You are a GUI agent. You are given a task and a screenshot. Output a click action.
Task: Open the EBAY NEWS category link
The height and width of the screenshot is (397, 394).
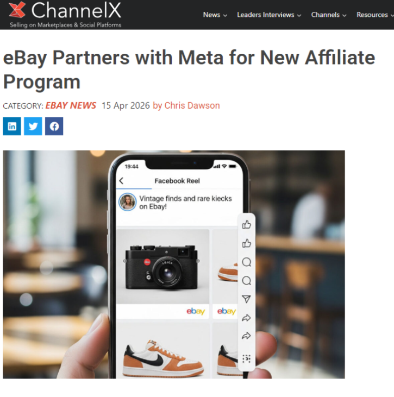point(71,105)
